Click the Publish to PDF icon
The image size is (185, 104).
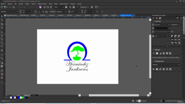[x=51, y=7]
